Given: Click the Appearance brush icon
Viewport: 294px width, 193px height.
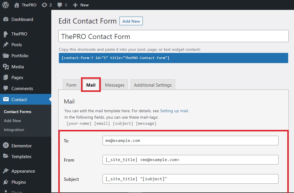Looking at the screenshot, I should [x=6, y=171].
